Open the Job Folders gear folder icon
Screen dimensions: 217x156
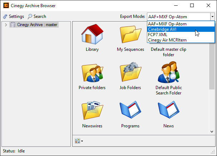pyautogui.click(x=130, y=72)
